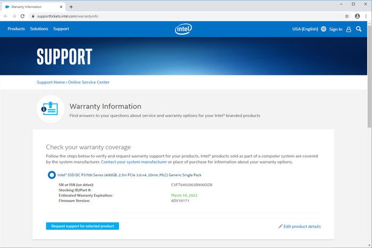Screen dimensions: 372x248
Task: Open a new tab with plus icon
Action: coord(71,7)
